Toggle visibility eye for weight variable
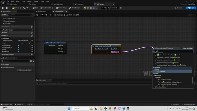This screenshot has width=197, height=111. [x=32, y=43]
